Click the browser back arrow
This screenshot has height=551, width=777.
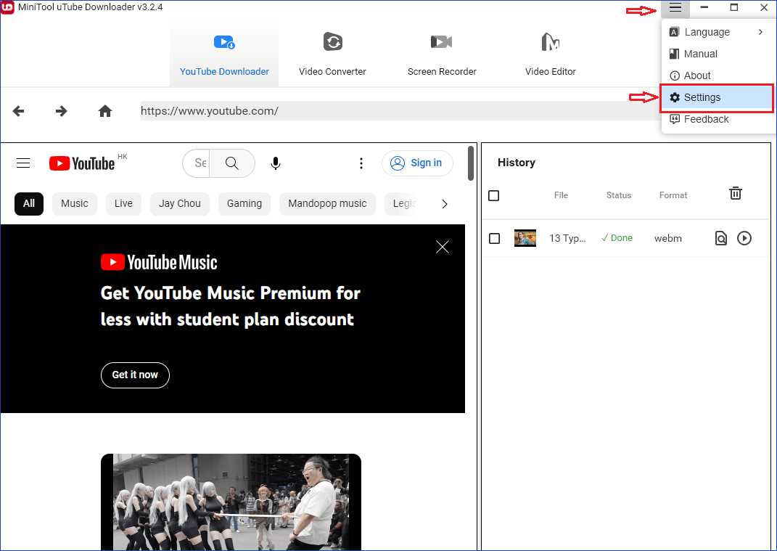17,111
